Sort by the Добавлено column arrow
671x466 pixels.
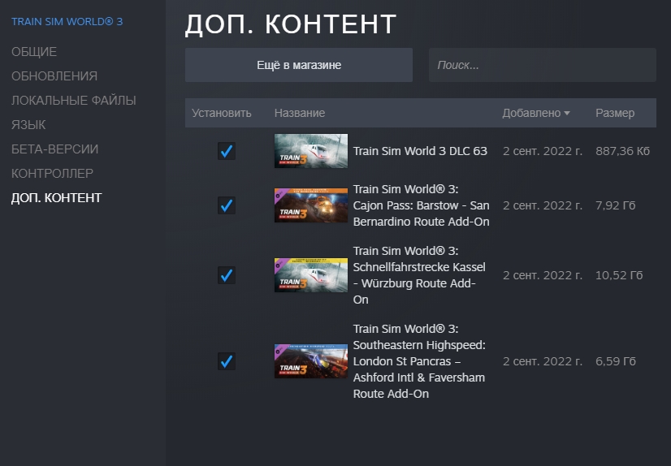pyautogui.click(x=567, y=114)
